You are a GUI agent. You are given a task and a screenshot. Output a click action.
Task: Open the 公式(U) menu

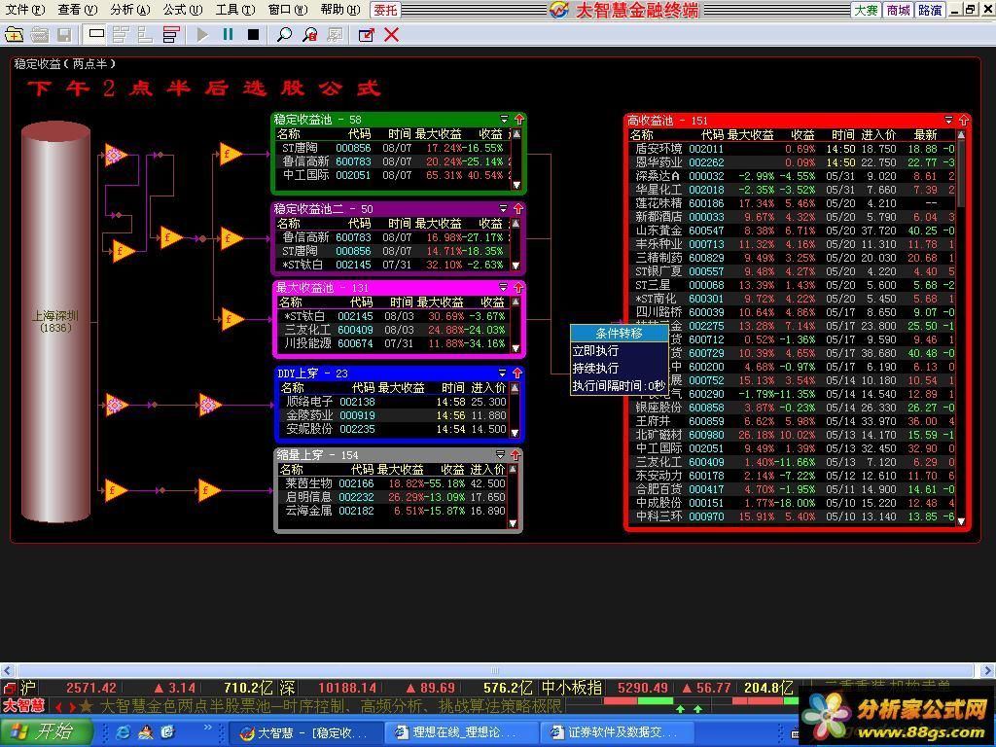click(x=183, y=10)
